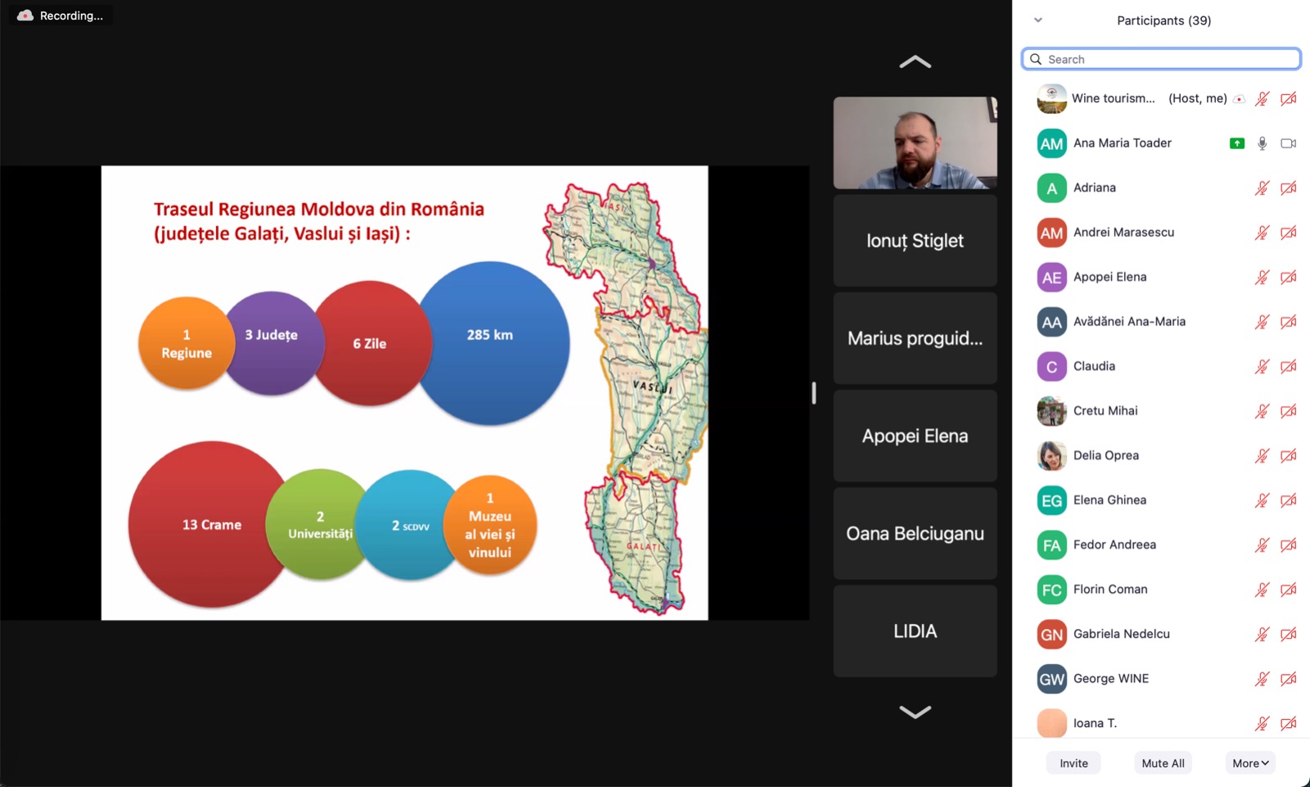The height and width of the screenshot is (787, 1310).
Task: Open the More dropdown menu
Action: point(1250,763)
